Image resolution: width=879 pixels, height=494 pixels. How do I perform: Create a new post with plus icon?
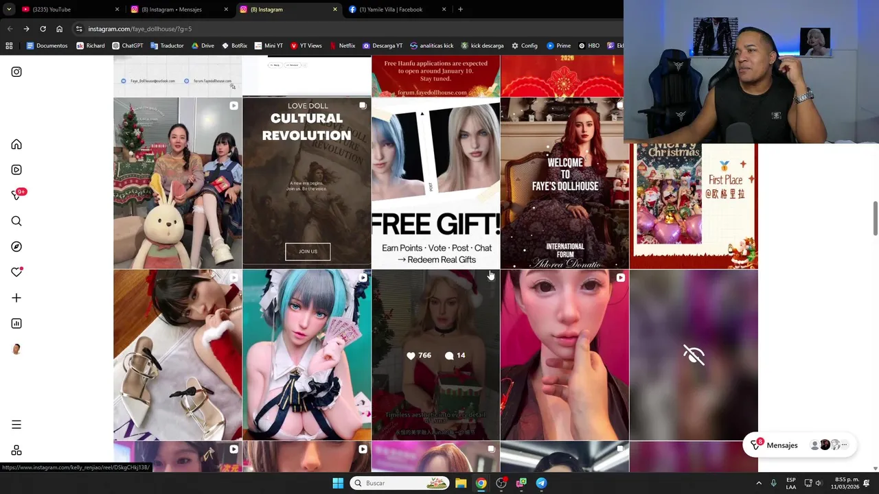pyautogui.click(x=16, y=298)
